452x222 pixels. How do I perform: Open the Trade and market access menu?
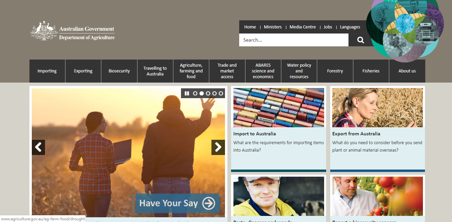click(x=227, y=71)
